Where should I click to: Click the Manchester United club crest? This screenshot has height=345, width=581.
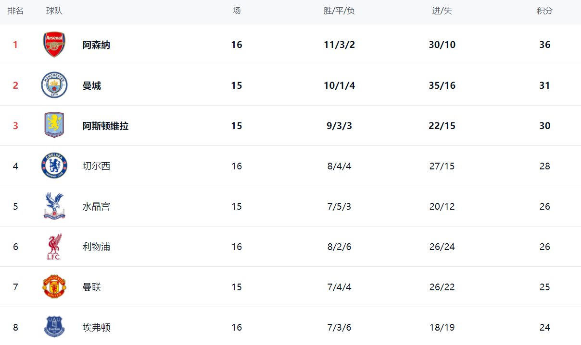pos(54,287)
